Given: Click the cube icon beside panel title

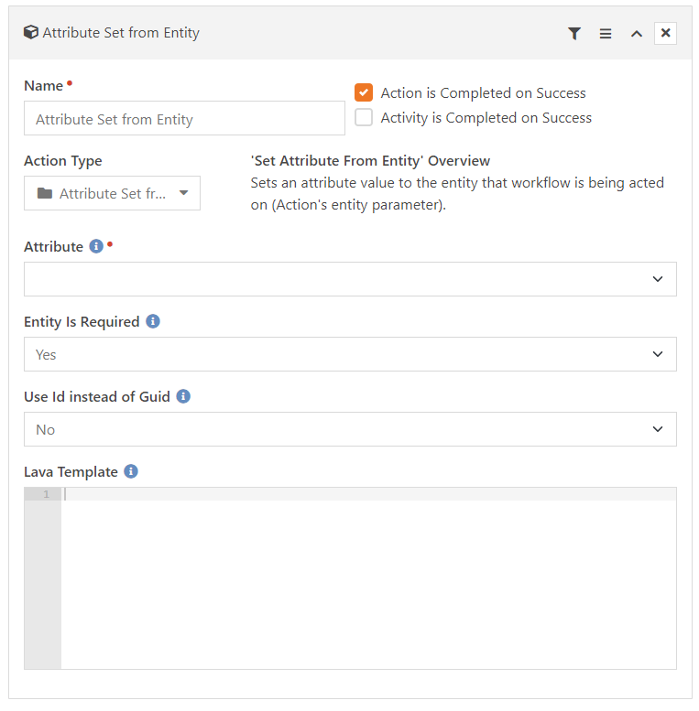Looking at the screenshot, I should point(31,32).
